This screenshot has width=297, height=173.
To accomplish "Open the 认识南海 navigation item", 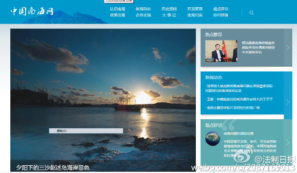I will pos(118,9).
